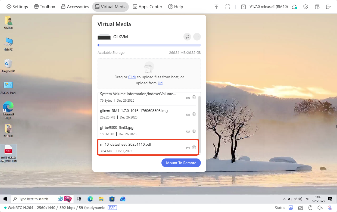The image size is (337, 212).
Task: Open the Apps Center menu
Action: click(147, 7)
